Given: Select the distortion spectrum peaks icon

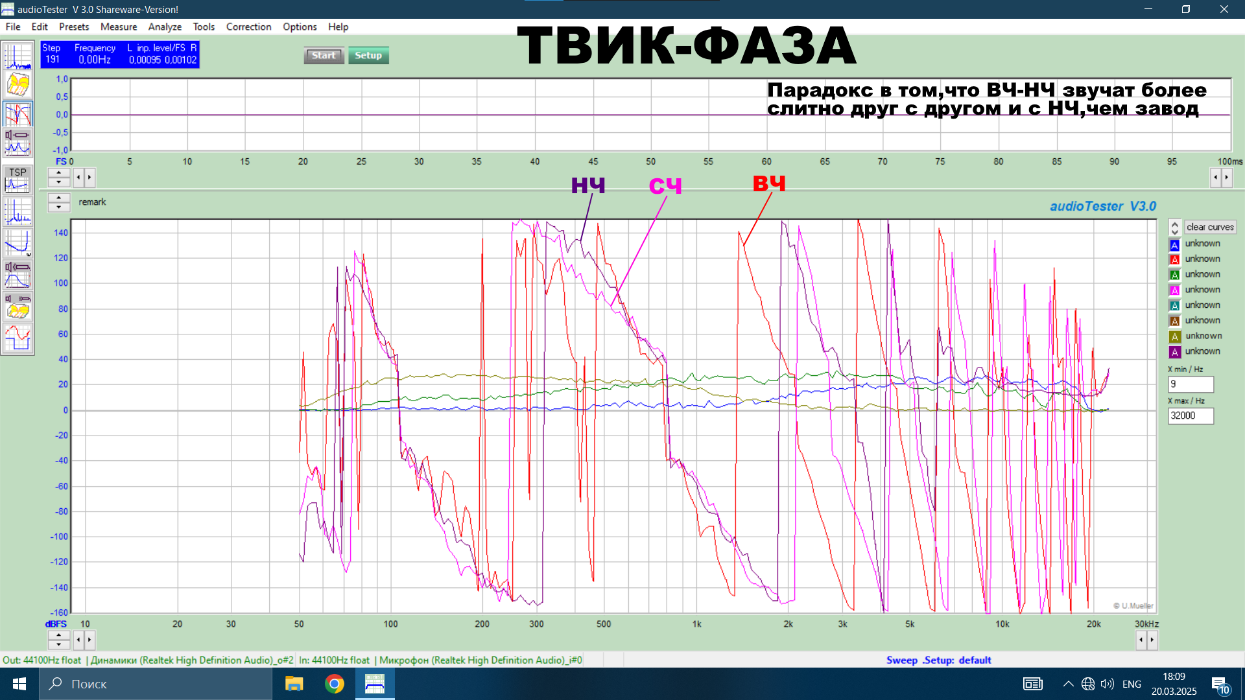Looking at the screenshot, I should 18,211.
